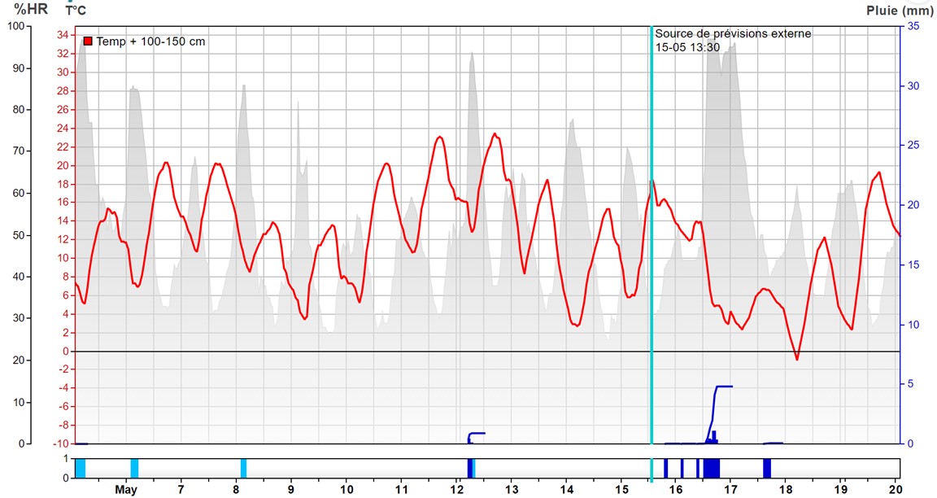Viewport: 937px width, 498px height.
Task: Click the temperature curve's sub-zero minimum near day 18
Action: coord(797,358)
